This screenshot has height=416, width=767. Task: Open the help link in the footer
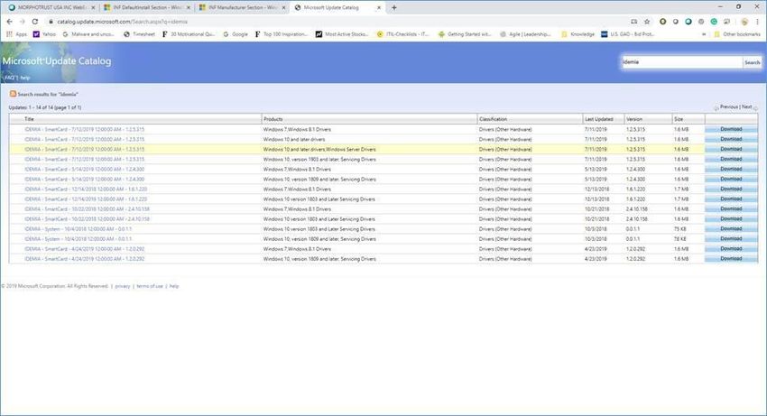pyautogui.click(x=174, y=286)
